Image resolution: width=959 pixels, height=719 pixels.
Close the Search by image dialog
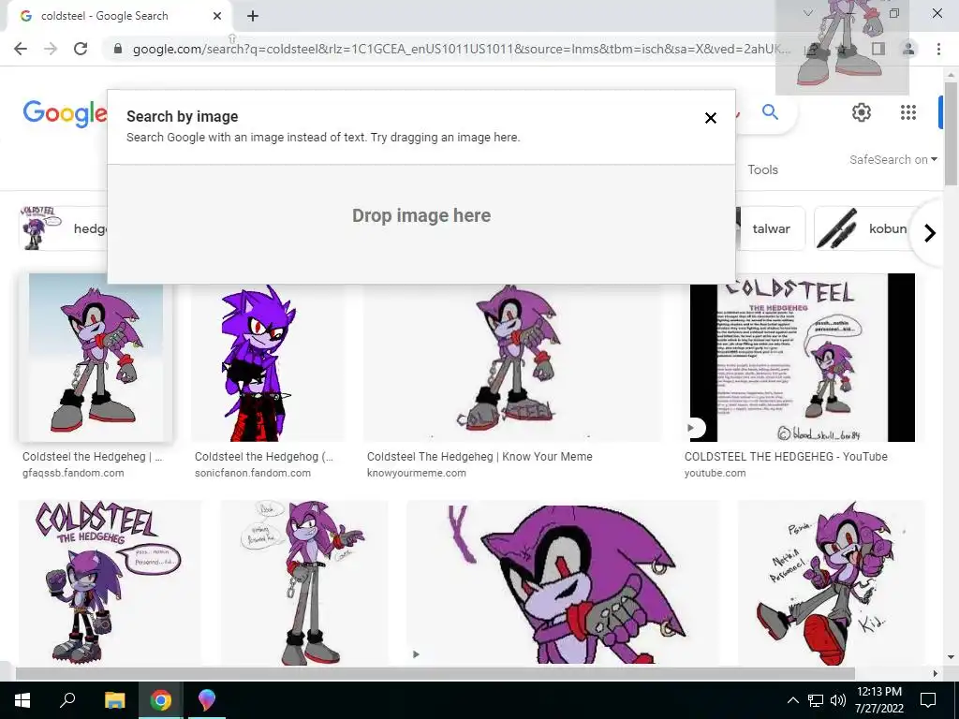pos(710,118)
